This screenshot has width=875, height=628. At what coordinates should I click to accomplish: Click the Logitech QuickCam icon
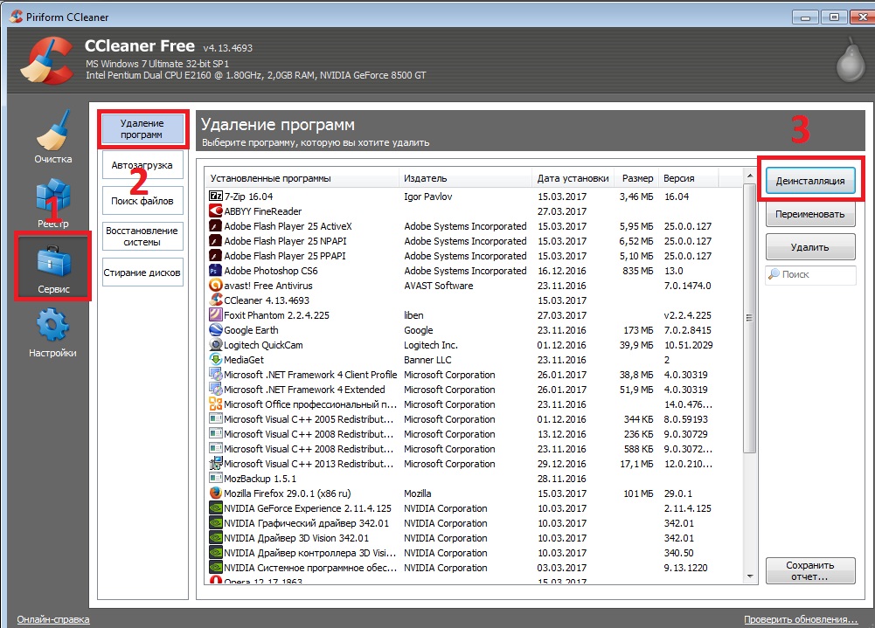tap(215, 345)
